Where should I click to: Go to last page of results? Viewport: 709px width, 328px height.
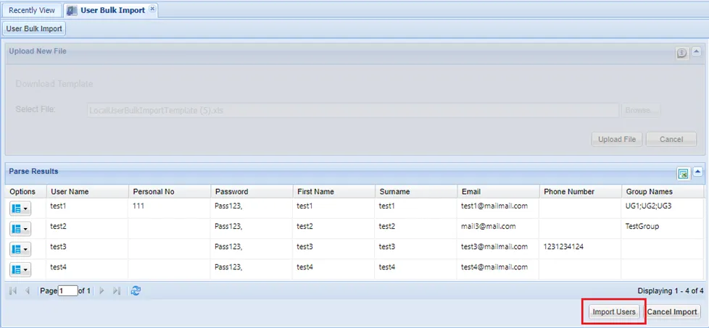coord(116,291)
